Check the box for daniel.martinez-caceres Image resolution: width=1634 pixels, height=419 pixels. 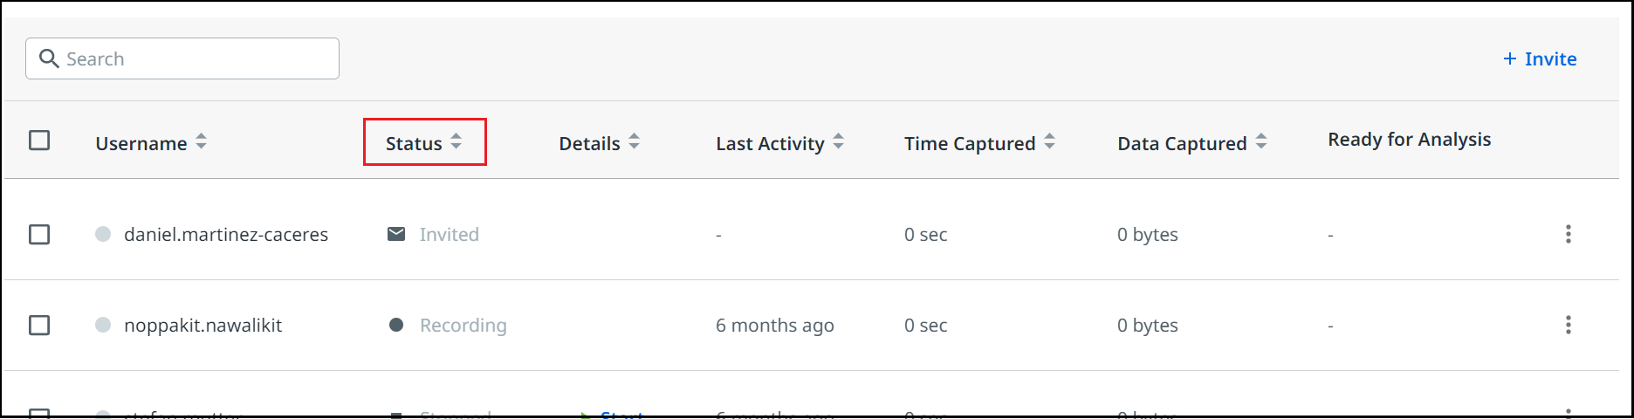click(39, 234)
